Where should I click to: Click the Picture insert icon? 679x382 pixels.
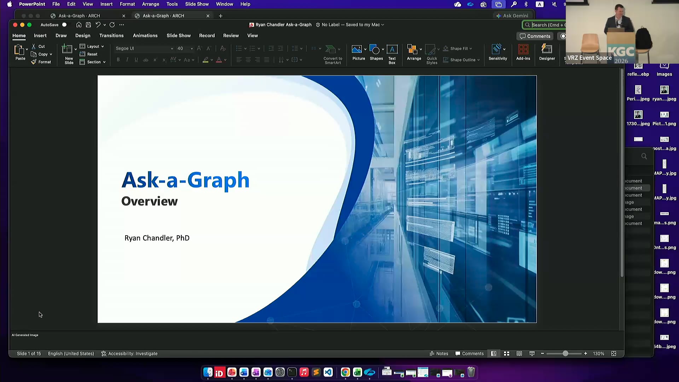point(356,49)
